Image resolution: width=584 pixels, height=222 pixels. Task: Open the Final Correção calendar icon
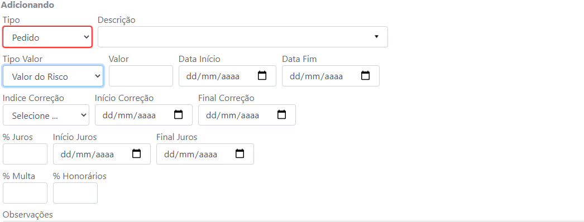pyautogui.click(x=281, y=115)
